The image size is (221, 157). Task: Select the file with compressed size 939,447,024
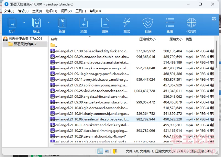pos(132,79)
